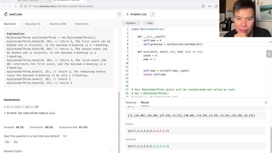Switch to the Testcase tab
Image resolution: width=272 pixels, height=153 pixels.
[x=131, y=102]
